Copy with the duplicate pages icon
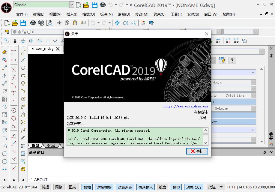Viewport: 275px width, 192px height. [67, 23]
